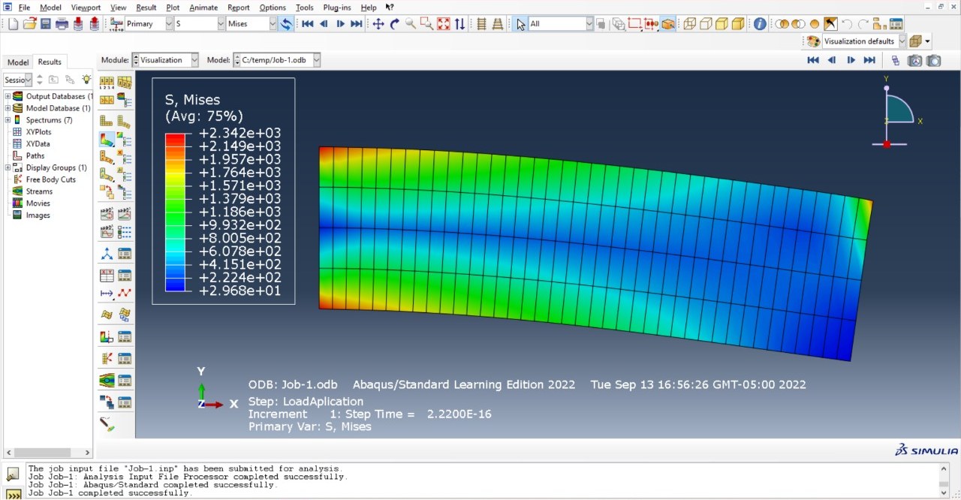Activate the Box Zoom tool
Viewport: 961px width, 500px height.
(x=426, y=24)
